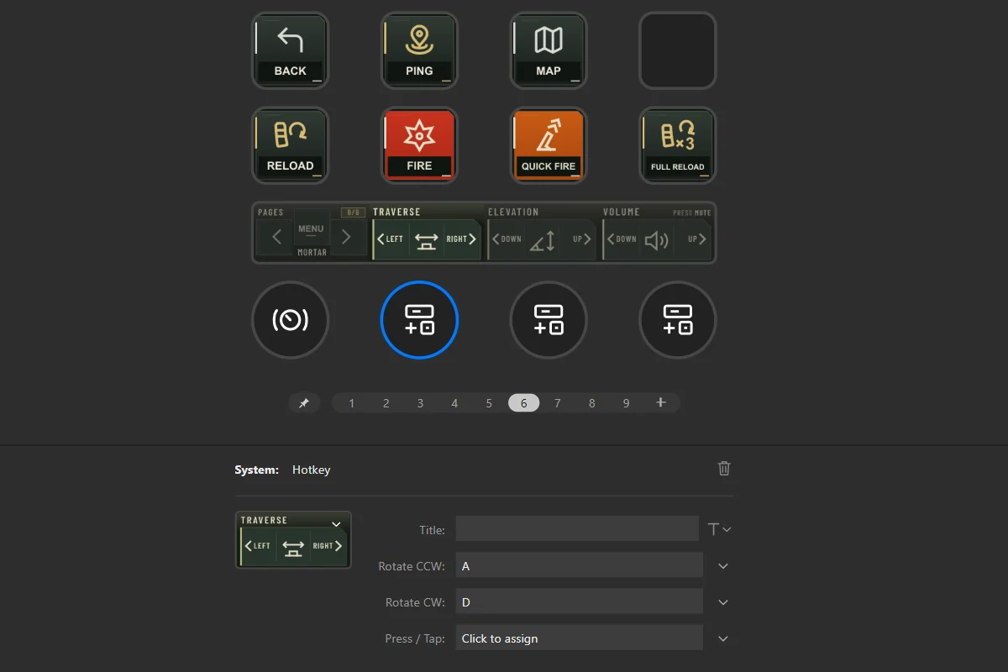Screen dimensions: 1008x672
Task: Select the TRAVERSE touch strip segment
Action: click(x=427, y=234)
